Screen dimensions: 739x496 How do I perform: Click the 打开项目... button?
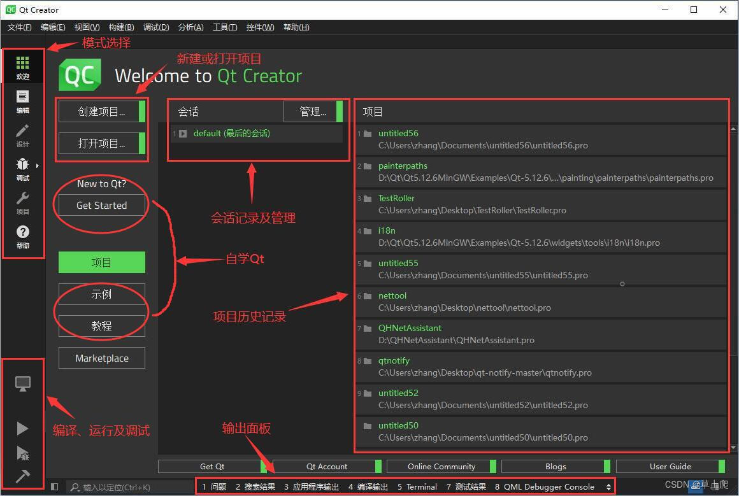102,143
